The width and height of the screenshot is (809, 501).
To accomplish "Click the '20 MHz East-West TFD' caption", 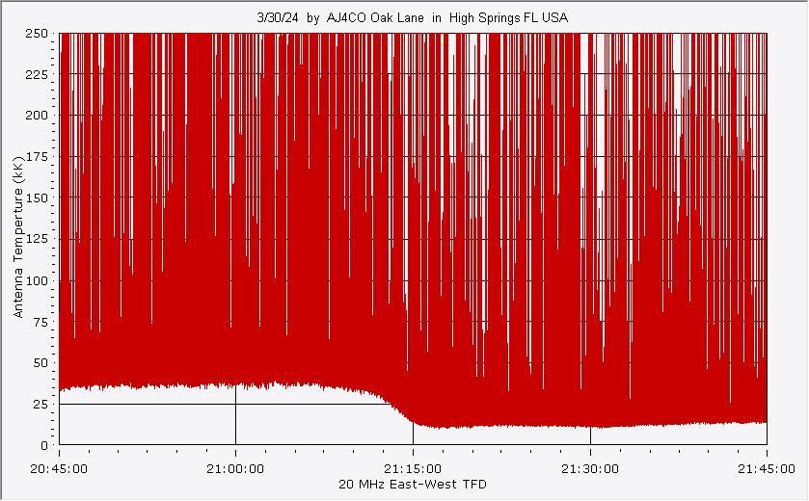I will pos(413,485).
